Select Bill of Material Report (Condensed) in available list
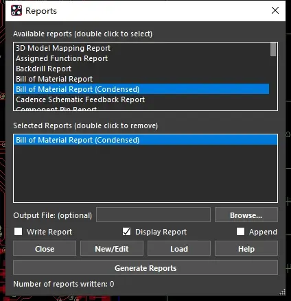Screen dimensions: 291x301 (x=141, y=89)
